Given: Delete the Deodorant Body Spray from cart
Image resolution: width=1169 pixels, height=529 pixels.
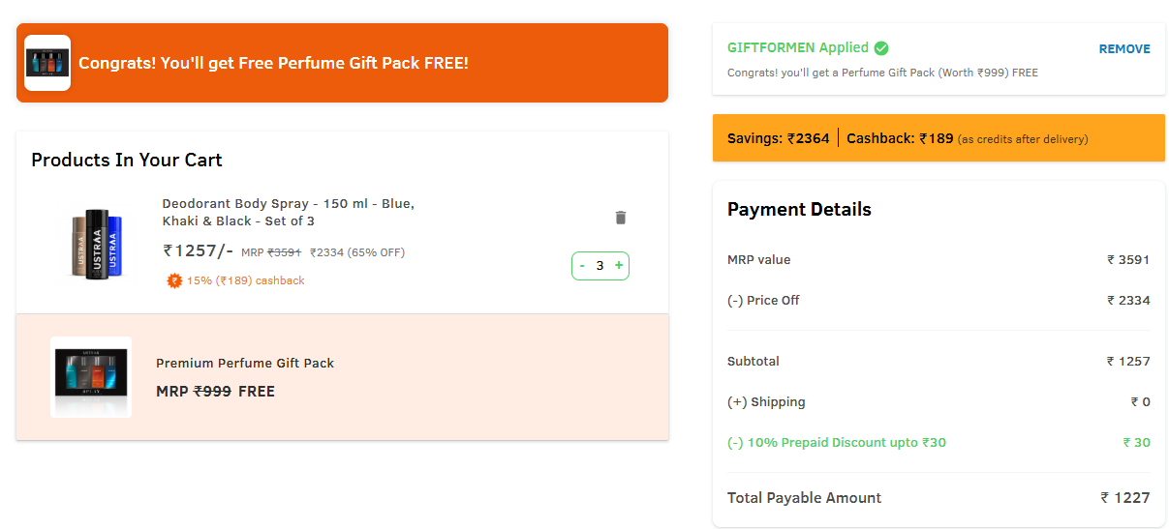Looking at the screenshot, I should (621, 218).
